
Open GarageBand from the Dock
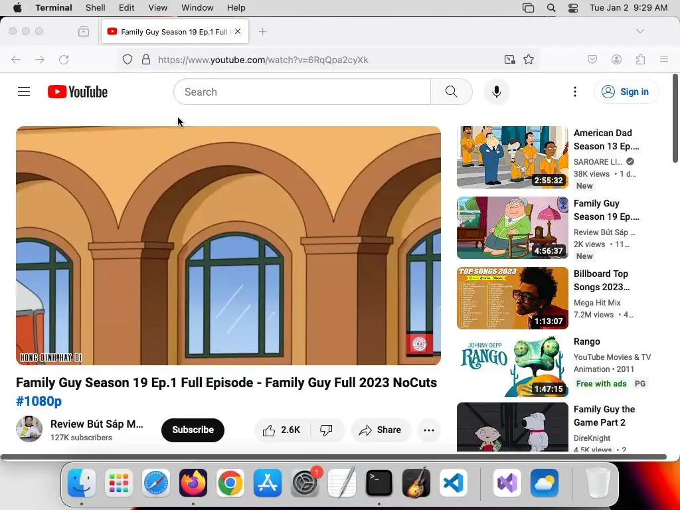[416, 483]
